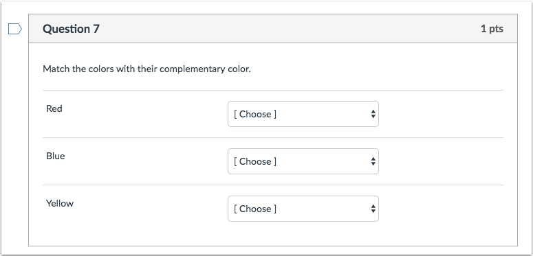533x256 pixels.
Task: Click the up-down arrows on Blue's selector
Action: (373, 161)
